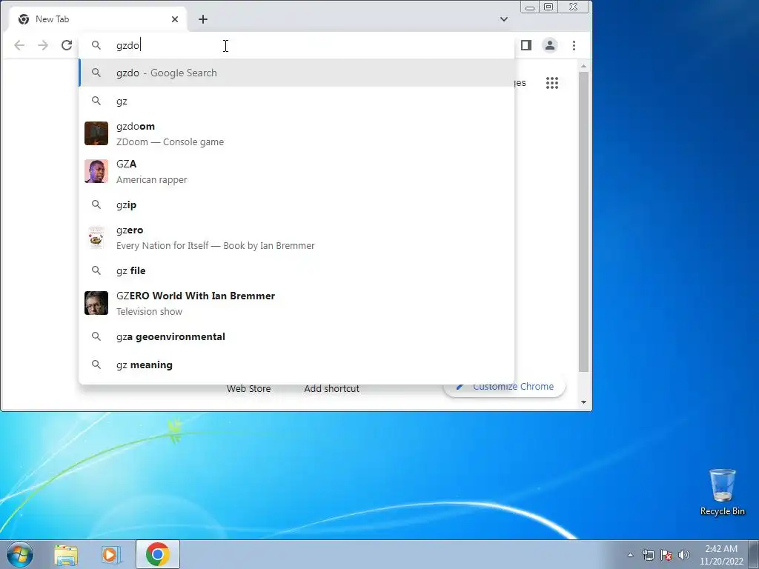Open the profile avatar icon
This screenshot has width=759, height=569.
pos(550,45)
